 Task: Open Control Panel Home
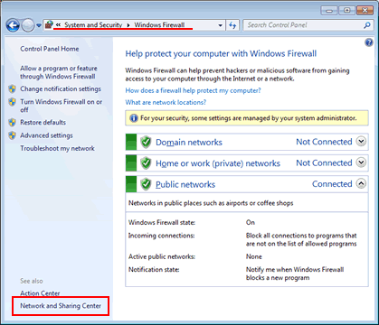(50, 49)
